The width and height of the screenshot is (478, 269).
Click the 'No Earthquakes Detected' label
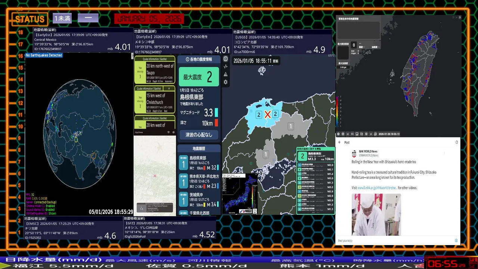click(44, 55)
